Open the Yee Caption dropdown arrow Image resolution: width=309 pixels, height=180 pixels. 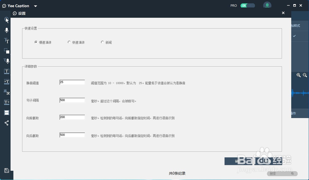click(36, 6)
